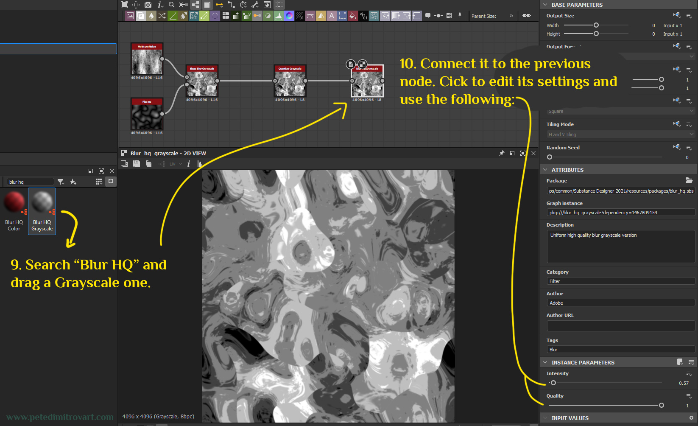Add a Blend node from the toolbar

tap(140, 16)
